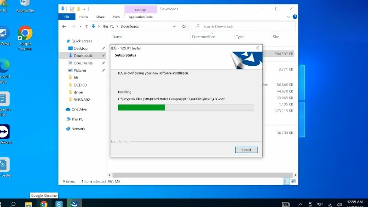Click the 173,113 KB file size cell
This screenshot has width=368, height=207.
[284, 111]
